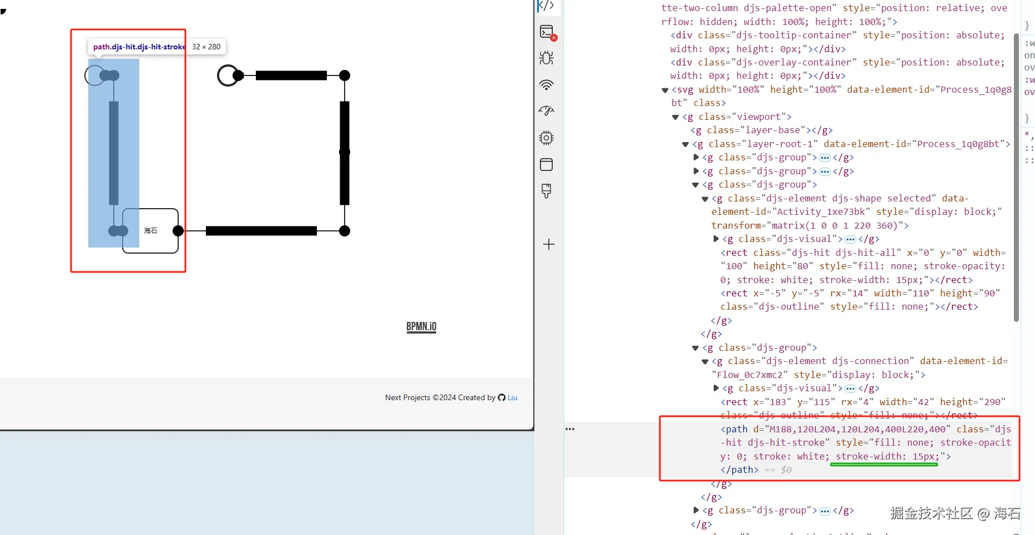Select the g class="viewport" line

pos(737,117)
